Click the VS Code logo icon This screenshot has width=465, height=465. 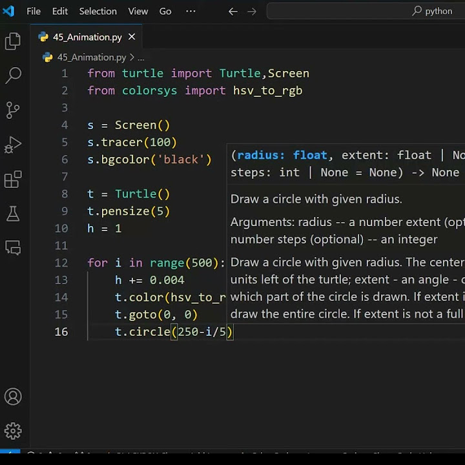[8, 11]
